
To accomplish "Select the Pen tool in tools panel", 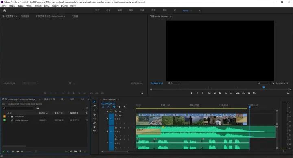I will tap(94, 123).
